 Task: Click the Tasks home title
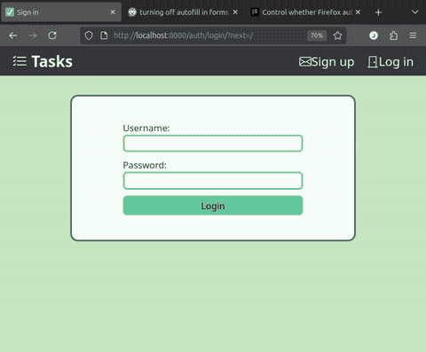(x=51, y=61)
